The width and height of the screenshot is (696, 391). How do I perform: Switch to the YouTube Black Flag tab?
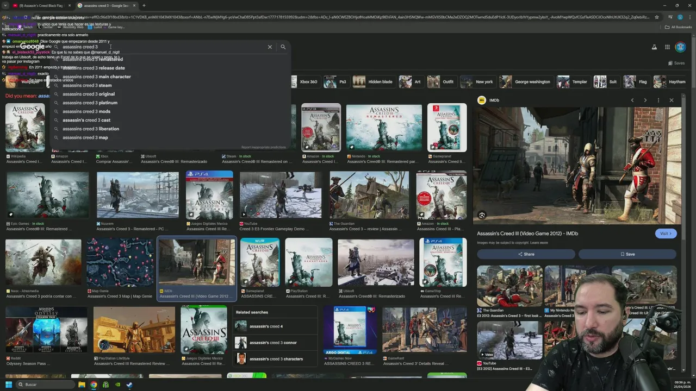click(41, 5)
